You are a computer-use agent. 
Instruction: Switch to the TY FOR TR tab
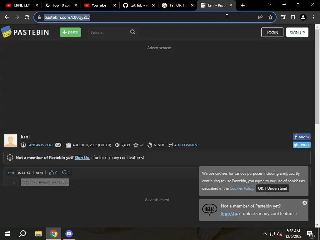(x=174, y=5)
